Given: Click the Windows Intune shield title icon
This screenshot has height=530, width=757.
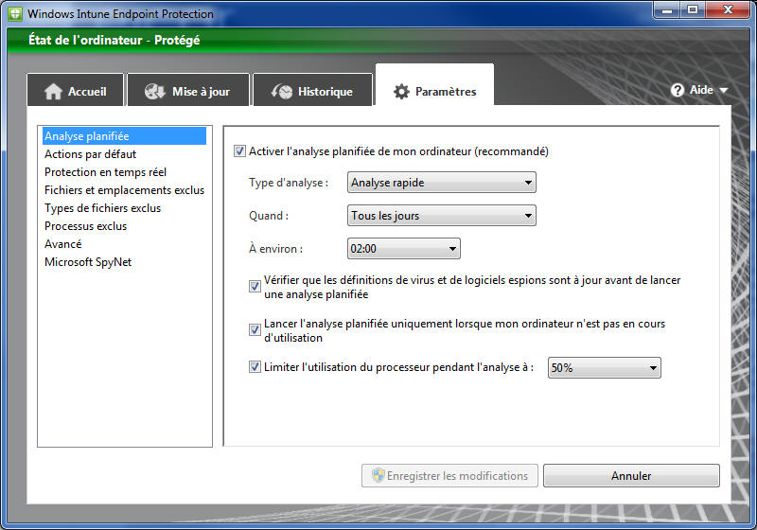Looking at the screenshot, I should click(15, 13).
